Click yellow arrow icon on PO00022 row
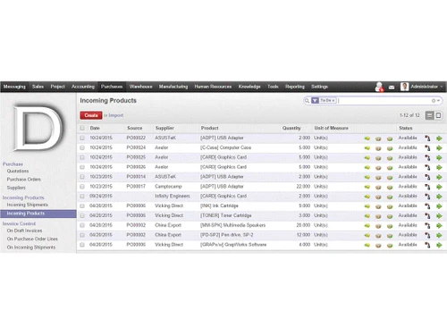This screenshot has width=447, height=335. (367, 138)
